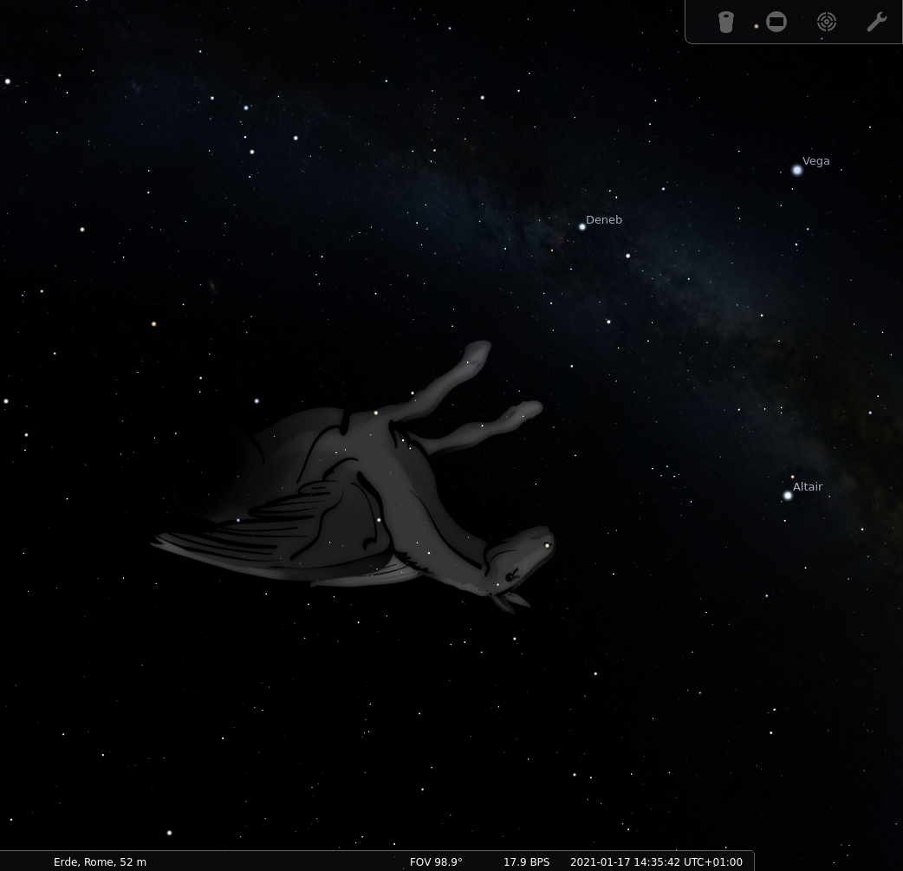Toggle the Oculars eyepiece view icon
The width and height of the screenshot is (903, 871).
tap(726, 23)
